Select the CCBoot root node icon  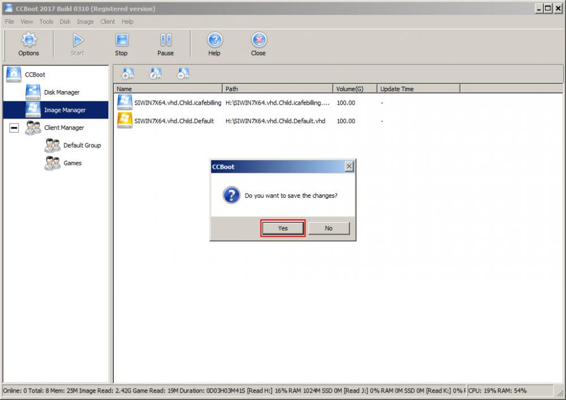pos(14,74)
